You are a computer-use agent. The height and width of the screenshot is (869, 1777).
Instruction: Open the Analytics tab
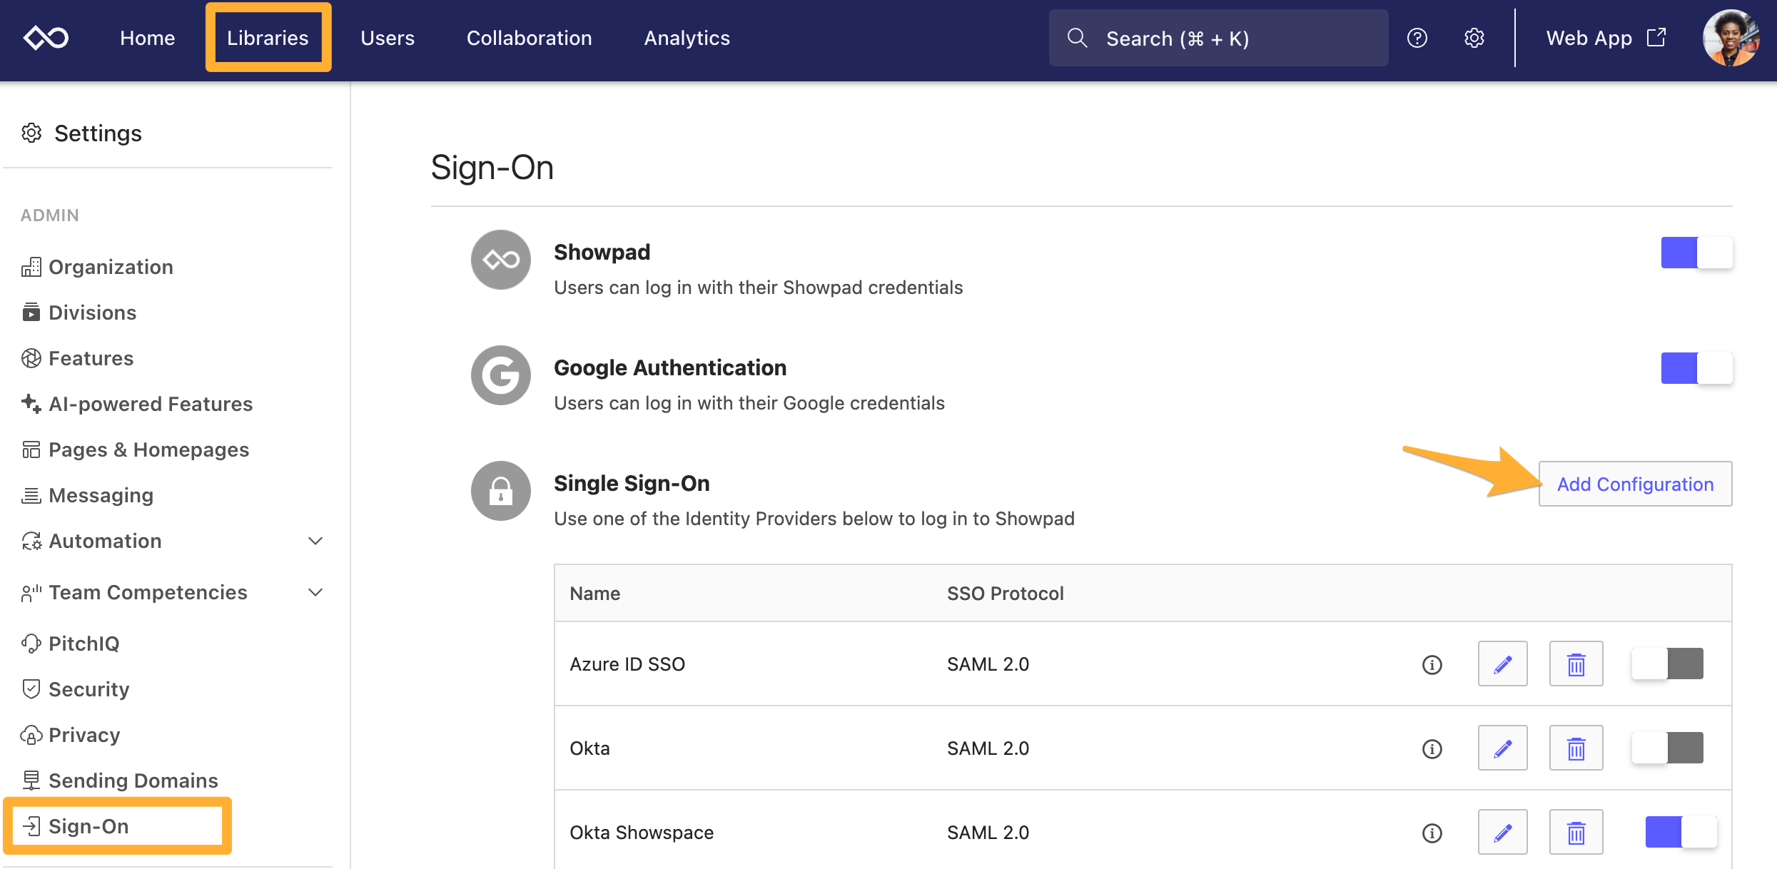point(687,38)
